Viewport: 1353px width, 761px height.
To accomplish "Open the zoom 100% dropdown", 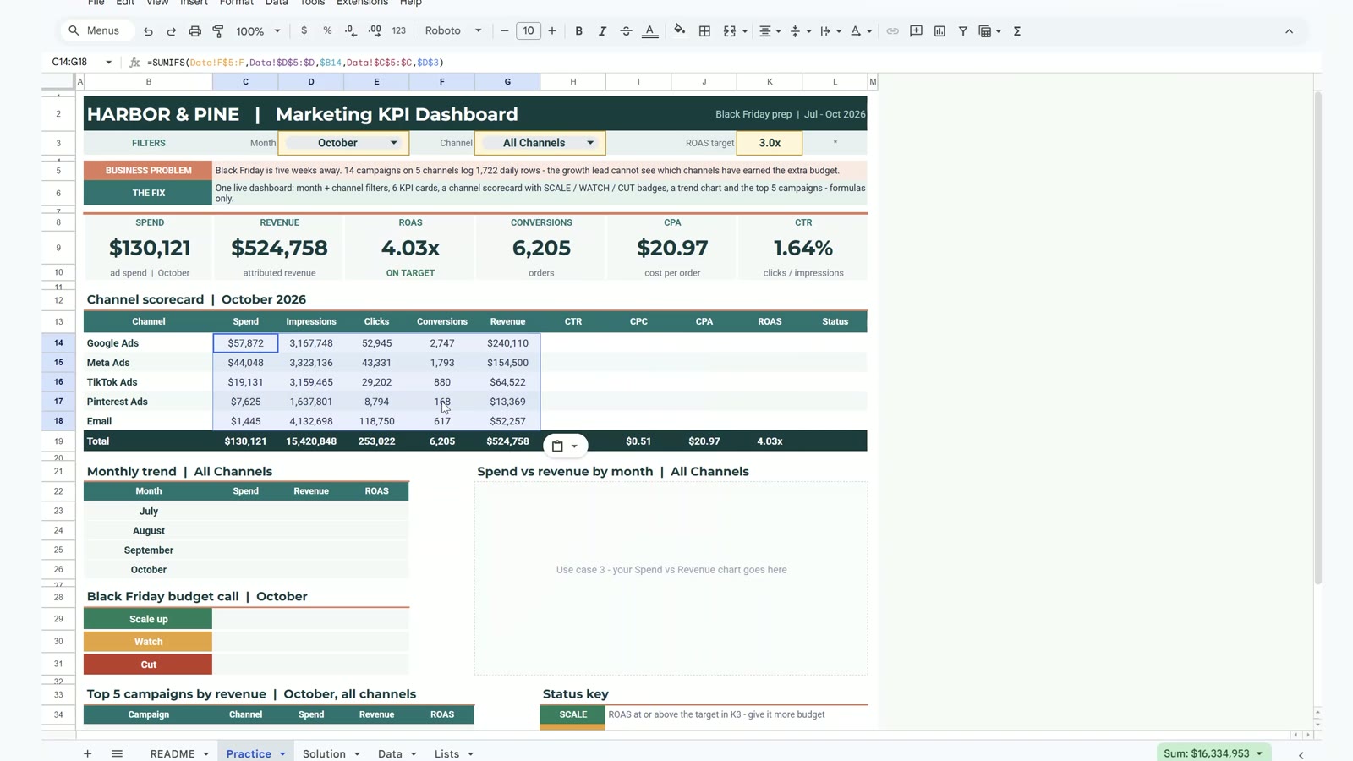I will pyautogui.click(x=258, y=31).
